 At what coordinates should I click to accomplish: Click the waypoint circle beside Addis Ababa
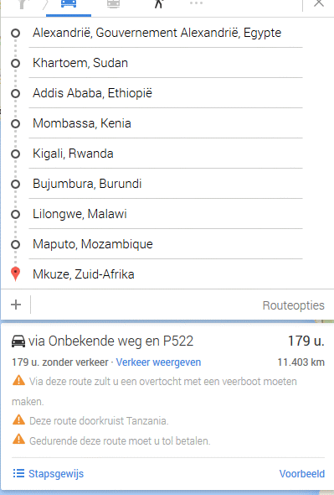[15, 94]
